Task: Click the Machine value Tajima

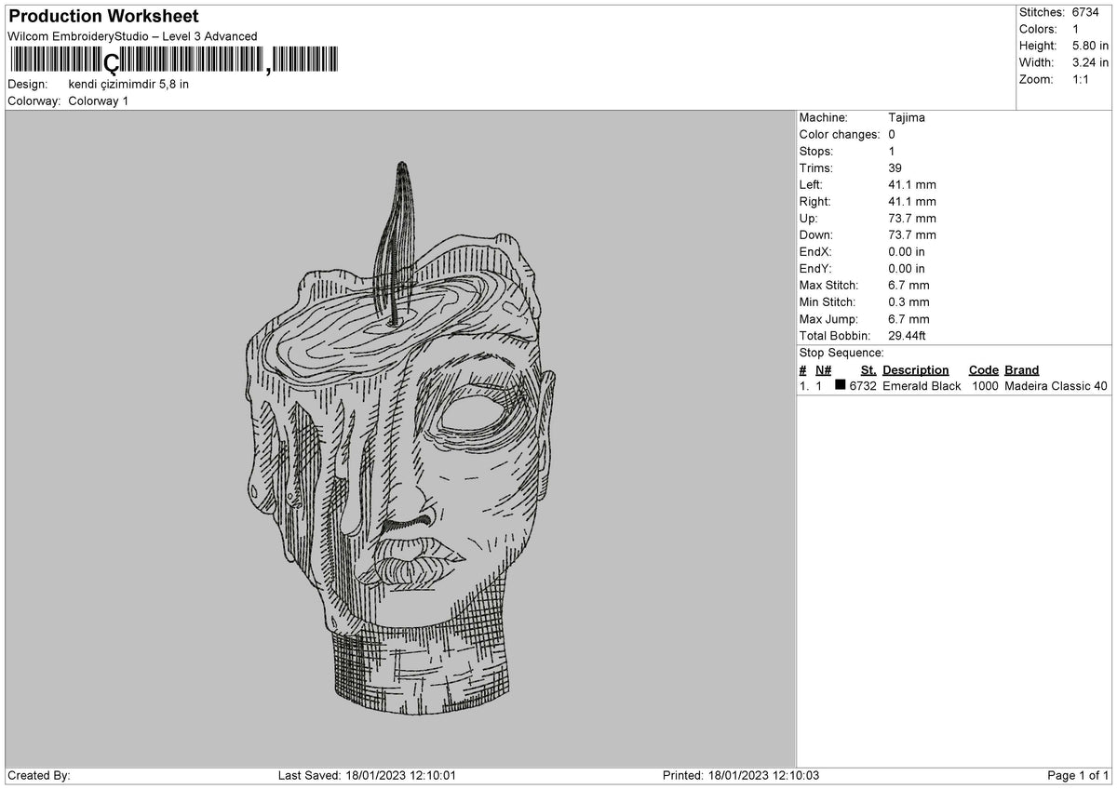Action: [x=907, y=118]
